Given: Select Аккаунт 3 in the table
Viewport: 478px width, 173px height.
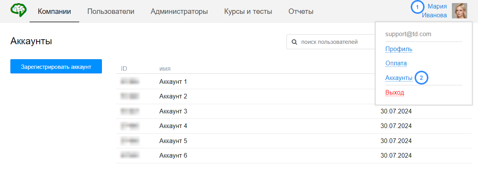Looking at the screenshot, I should click(173, 111).
